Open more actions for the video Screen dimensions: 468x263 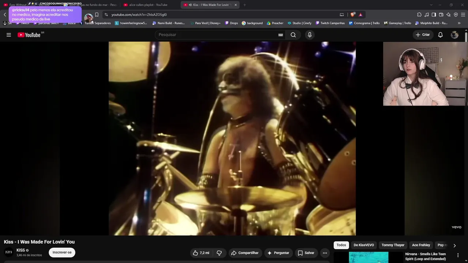(325, 253)
